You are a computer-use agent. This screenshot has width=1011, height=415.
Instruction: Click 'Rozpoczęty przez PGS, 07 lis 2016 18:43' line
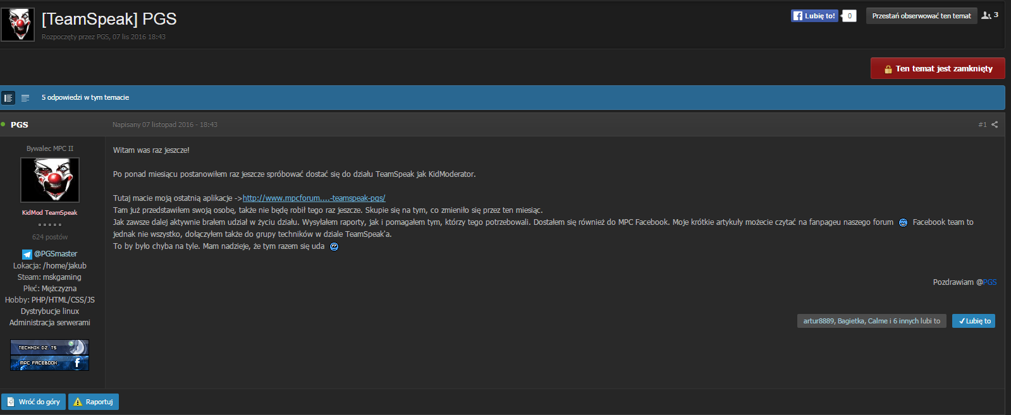pyautogui.click(x=104, y=37)
